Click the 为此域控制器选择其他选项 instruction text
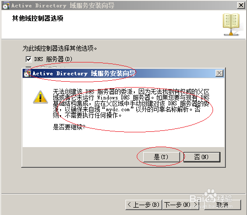 point(60,48)
